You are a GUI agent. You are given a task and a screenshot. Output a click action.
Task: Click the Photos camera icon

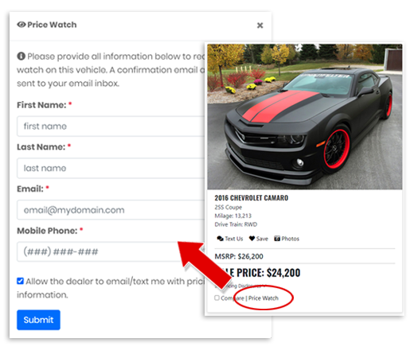coord(277,239)
